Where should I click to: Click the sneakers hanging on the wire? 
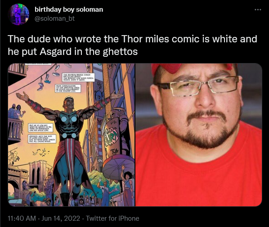coord(48,77)
